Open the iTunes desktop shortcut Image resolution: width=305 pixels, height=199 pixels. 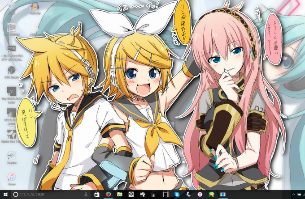click(x=12, y=179)
